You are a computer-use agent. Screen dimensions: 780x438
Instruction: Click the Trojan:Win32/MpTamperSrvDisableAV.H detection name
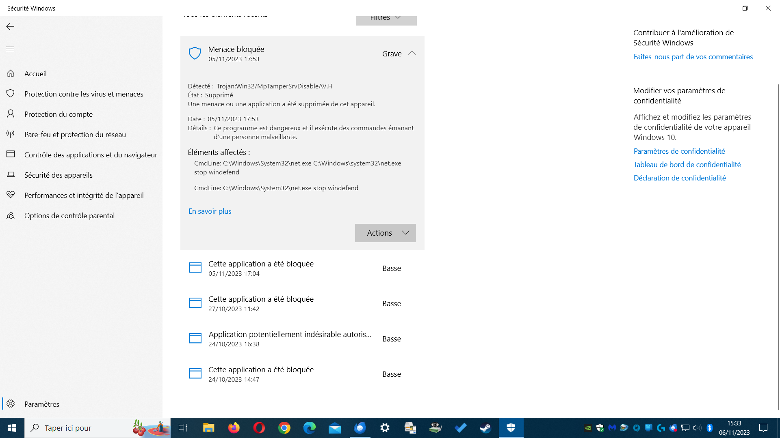(x=274, y=86)
